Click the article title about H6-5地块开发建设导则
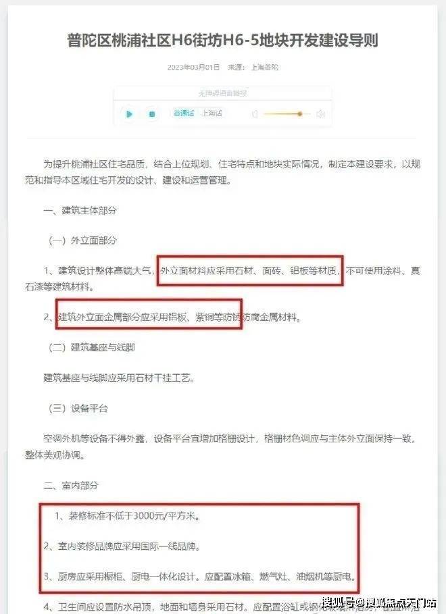The image size is (446, 614). (x=222, y=41)
